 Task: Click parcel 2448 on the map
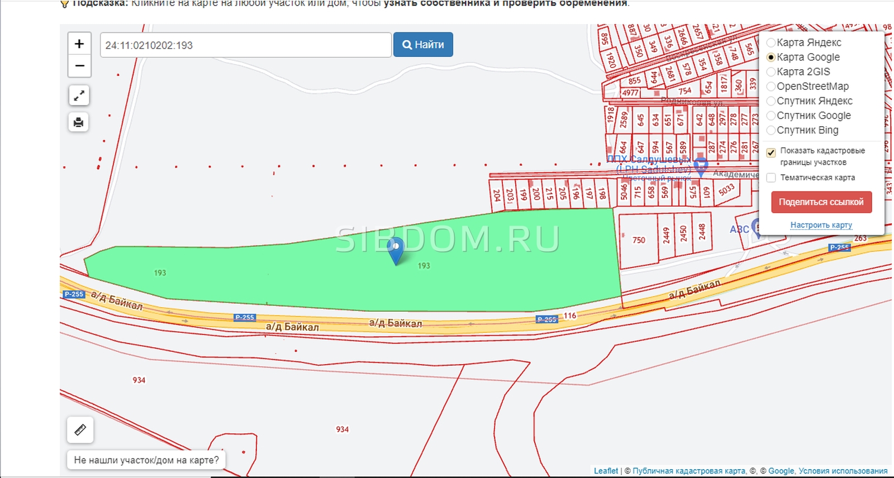(702, 231)
